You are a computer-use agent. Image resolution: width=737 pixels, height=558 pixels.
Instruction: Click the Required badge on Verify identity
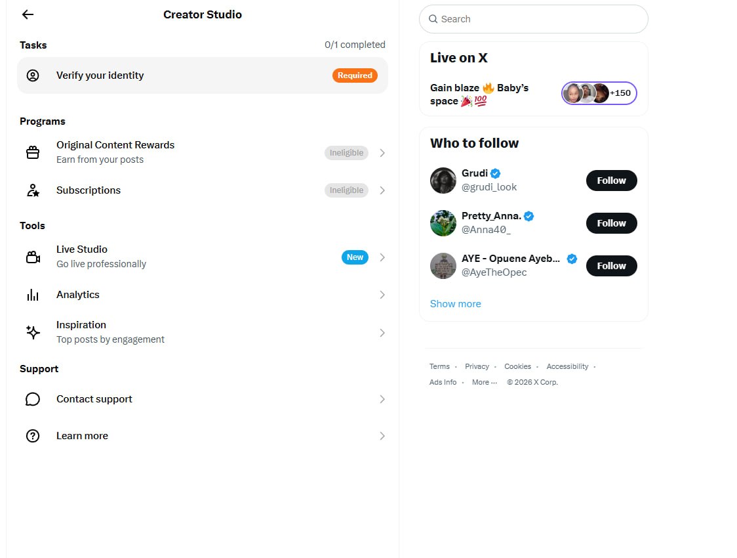[x=354, y=75]
